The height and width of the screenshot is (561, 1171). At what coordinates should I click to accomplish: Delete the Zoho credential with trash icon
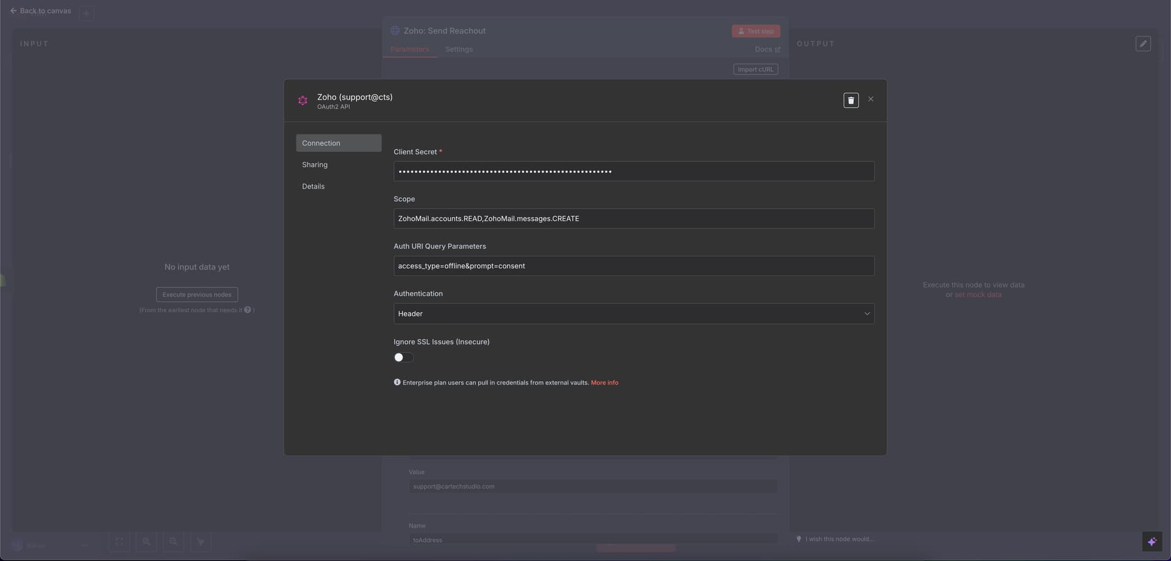(x=851, y=100)
